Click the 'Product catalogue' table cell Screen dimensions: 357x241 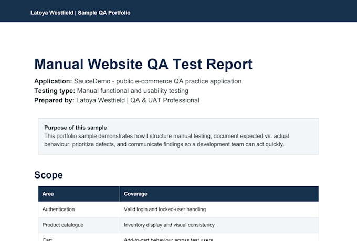(x=79, y=225)
